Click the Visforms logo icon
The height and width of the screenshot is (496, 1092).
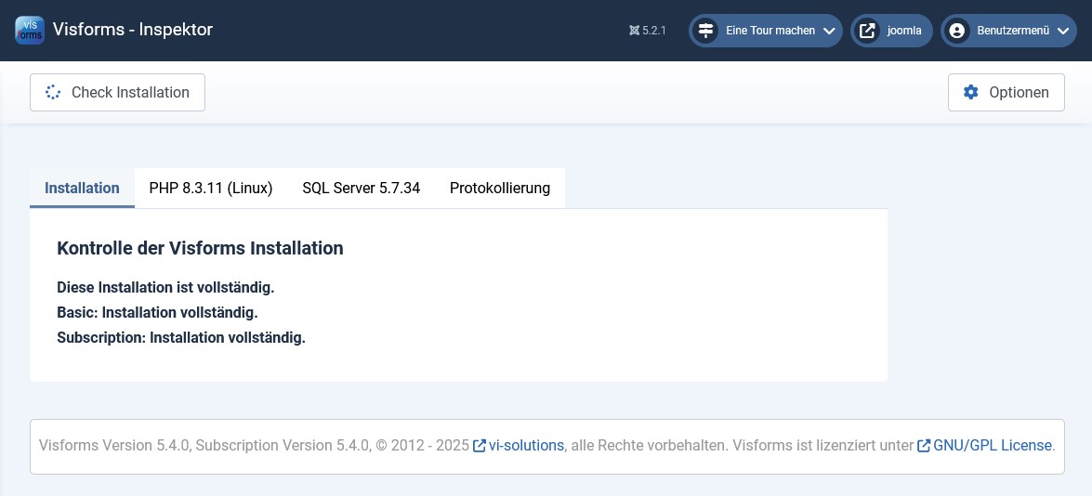click(30, 31)
